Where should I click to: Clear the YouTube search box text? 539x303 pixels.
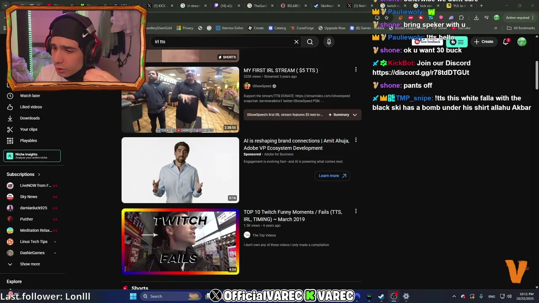296,42
